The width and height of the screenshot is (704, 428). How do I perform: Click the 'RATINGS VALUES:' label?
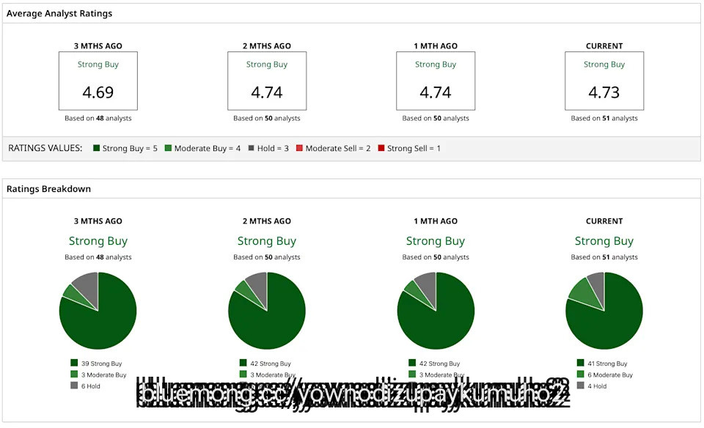click(45, 148)
